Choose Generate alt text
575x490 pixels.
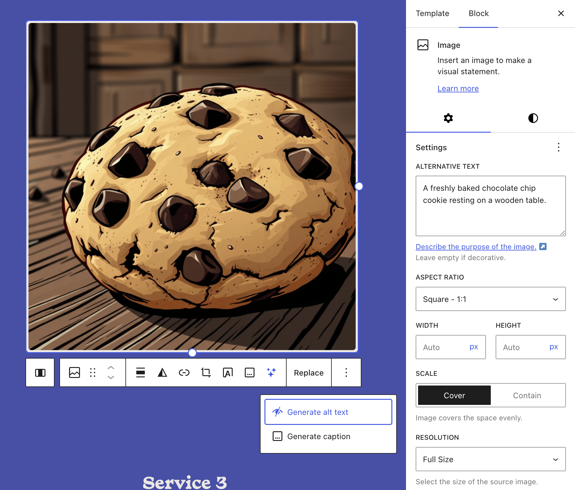coord(317,412)
